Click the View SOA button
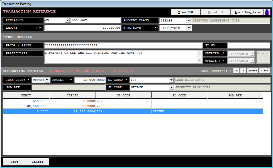273x168 pixels. point(186,12)
